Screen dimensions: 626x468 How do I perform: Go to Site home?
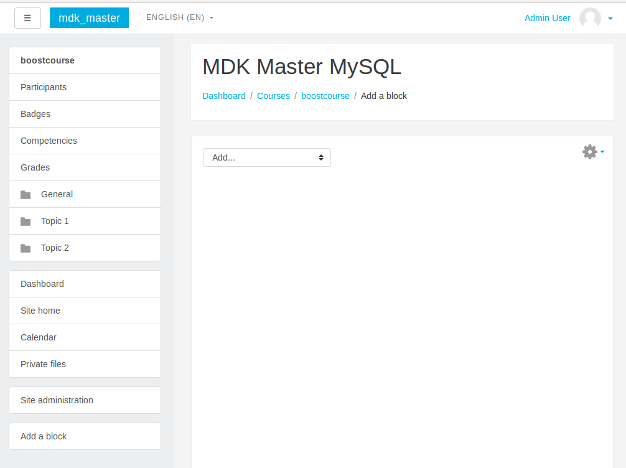point(85,311)
